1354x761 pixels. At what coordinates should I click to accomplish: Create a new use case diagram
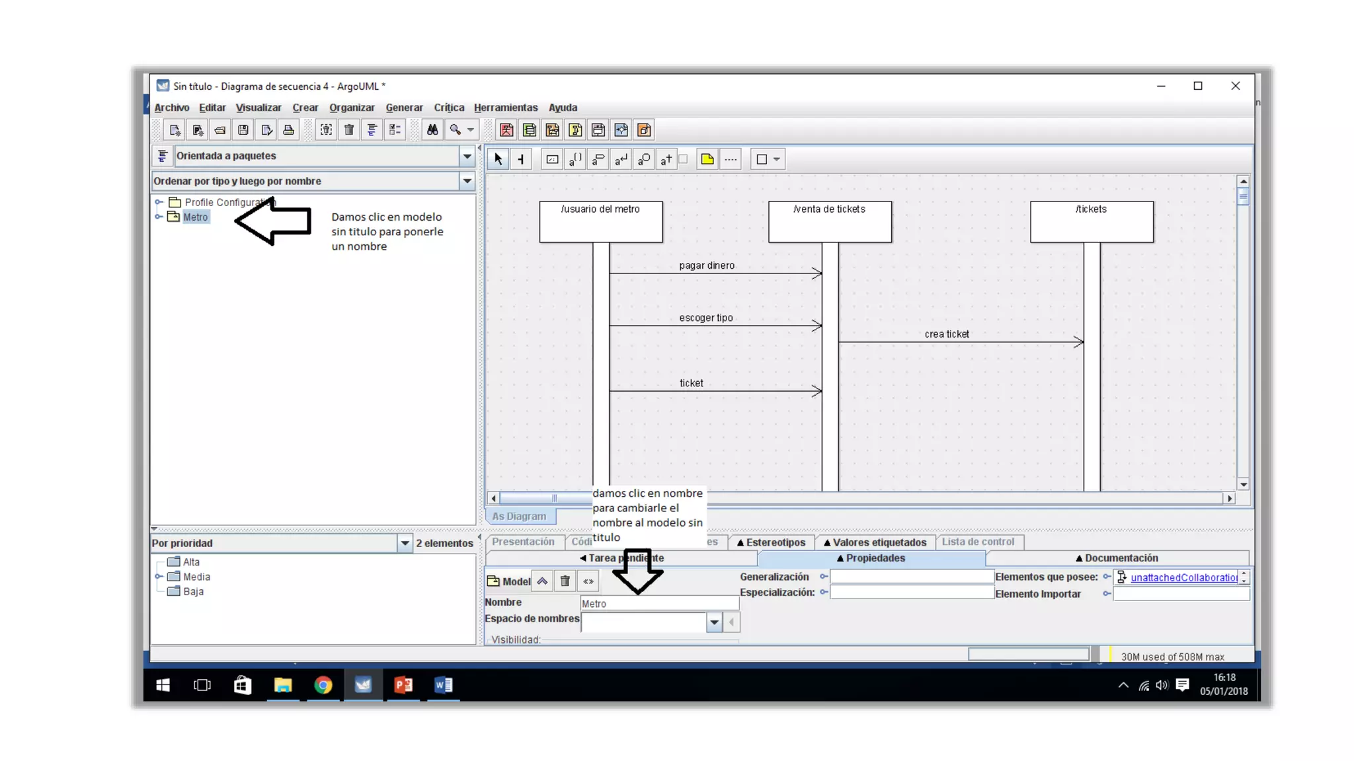point(506,130)
